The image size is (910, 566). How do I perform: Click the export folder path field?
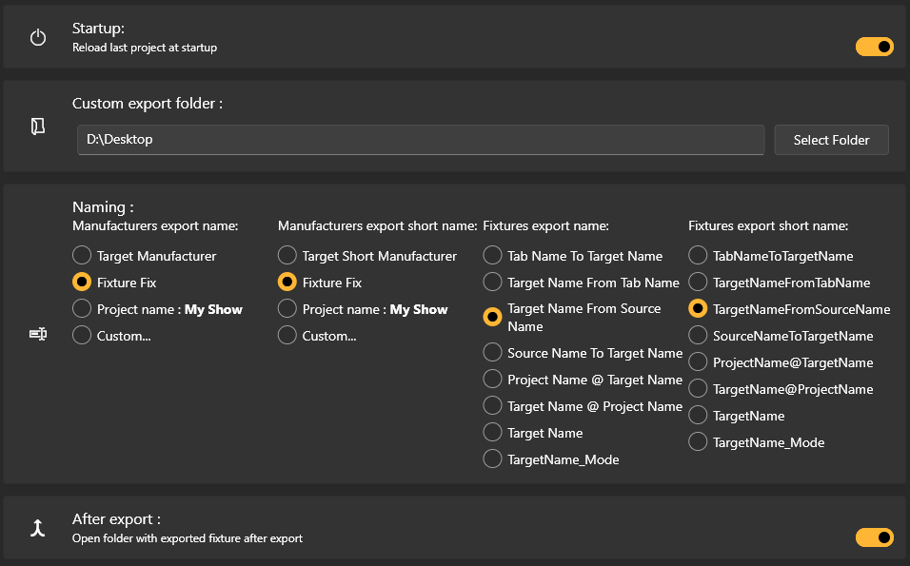[x=420, y=140]
